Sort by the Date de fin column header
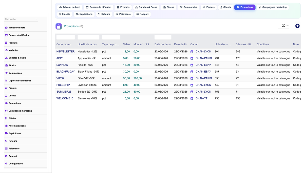The height and width of the screenshot is (188, 304). click(181, 44)
